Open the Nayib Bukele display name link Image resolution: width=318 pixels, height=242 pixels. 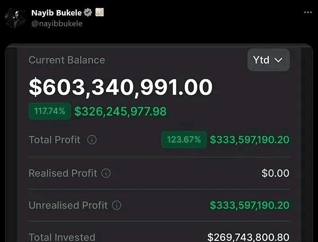coord(57,13)
